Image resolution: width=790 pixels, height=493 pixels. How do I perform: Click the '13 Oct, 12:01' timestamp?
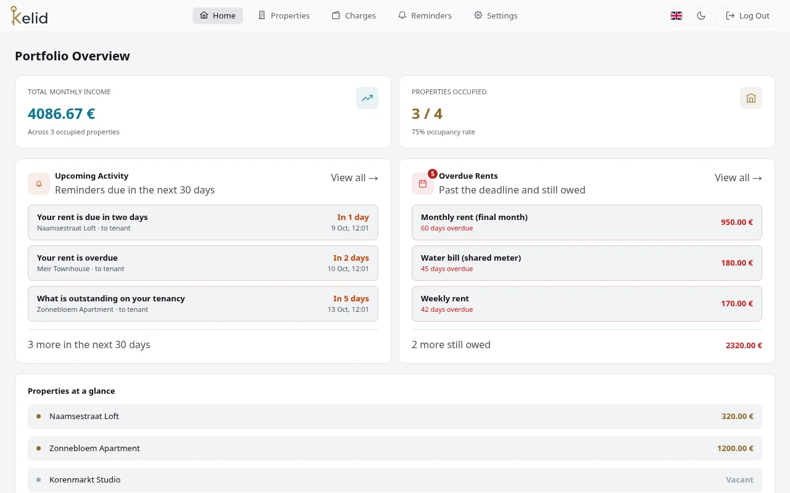348,309
